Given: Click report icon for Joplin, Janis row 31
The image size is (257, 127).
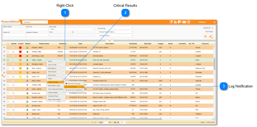Looking at the screenshot, I should point(27,110).
